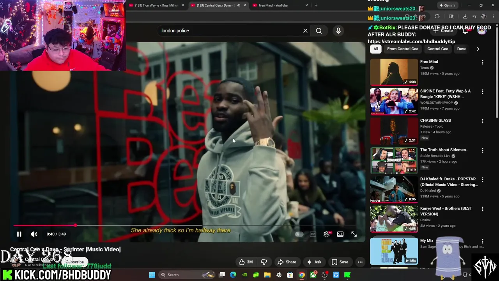Clear the 'london police' search text
499x281 pixels.
click(x=305, y=30)
